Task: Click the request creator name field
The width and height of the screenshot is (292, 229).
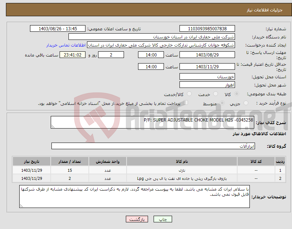Action: click(x=161, y=45)
